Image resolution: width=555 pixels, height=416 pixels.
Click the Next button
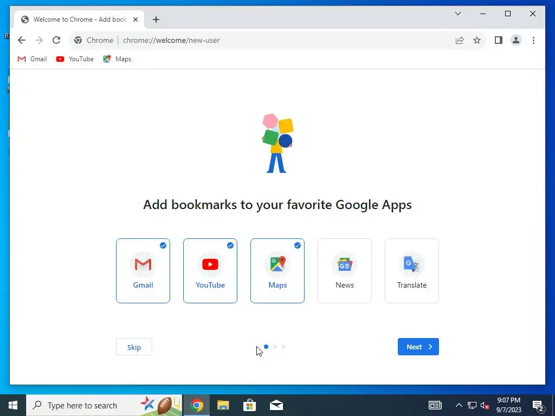click(x=418, y=347)
